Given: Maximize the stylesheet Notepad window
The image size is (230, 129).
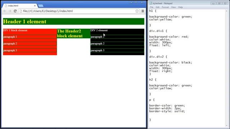Looking at the screenshot, I should point(219,3).
